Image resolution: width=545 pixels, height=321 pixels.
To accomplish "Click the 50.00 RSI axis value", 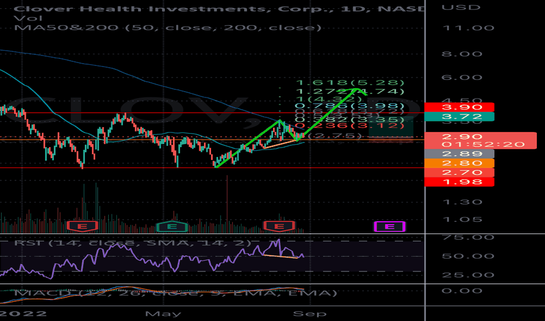I will tap(468, 256).
